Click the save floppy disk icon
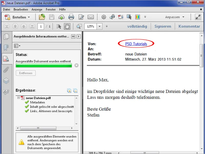The width and height of the screenshot is (205, 154). (52, 17)
